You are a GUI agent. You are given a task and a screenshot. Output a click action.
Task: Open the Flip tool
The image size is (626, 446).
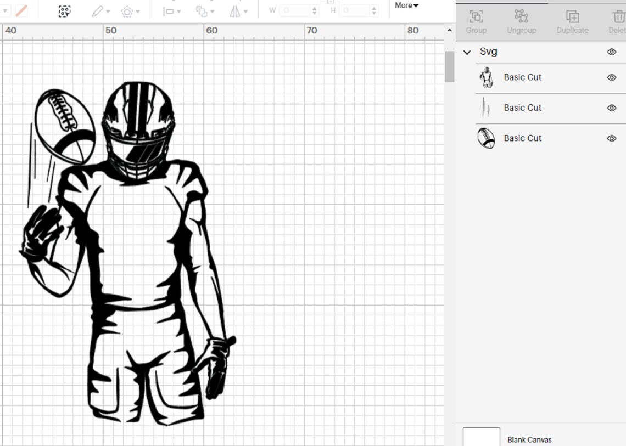tap(236, 10)
